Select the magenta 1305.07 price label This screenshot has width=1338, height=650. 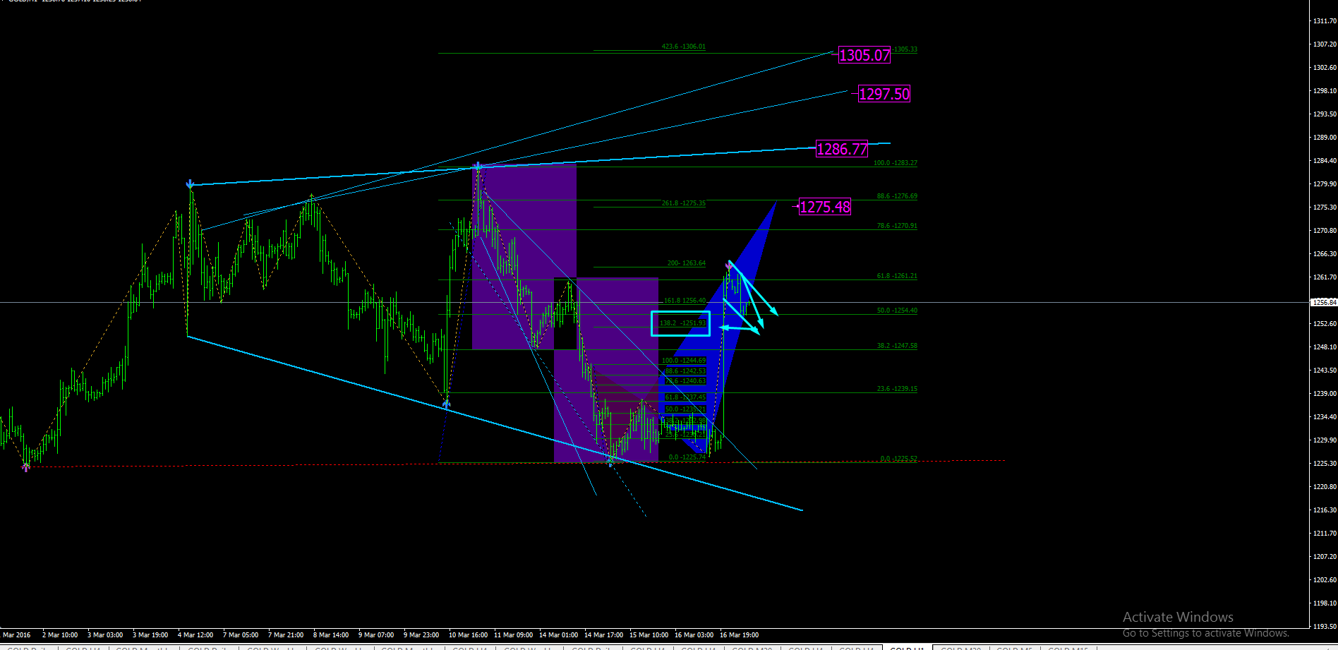pos(864,55)
